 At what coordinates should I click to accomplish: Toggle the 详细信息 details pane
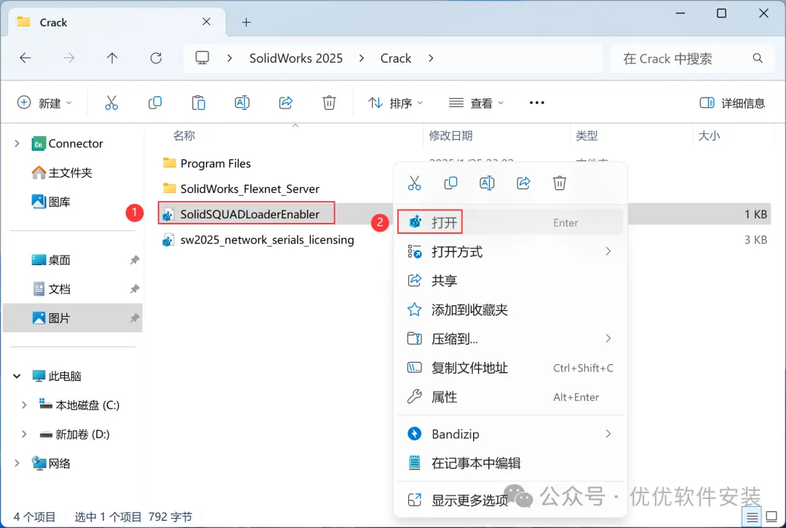coord(732,103)
